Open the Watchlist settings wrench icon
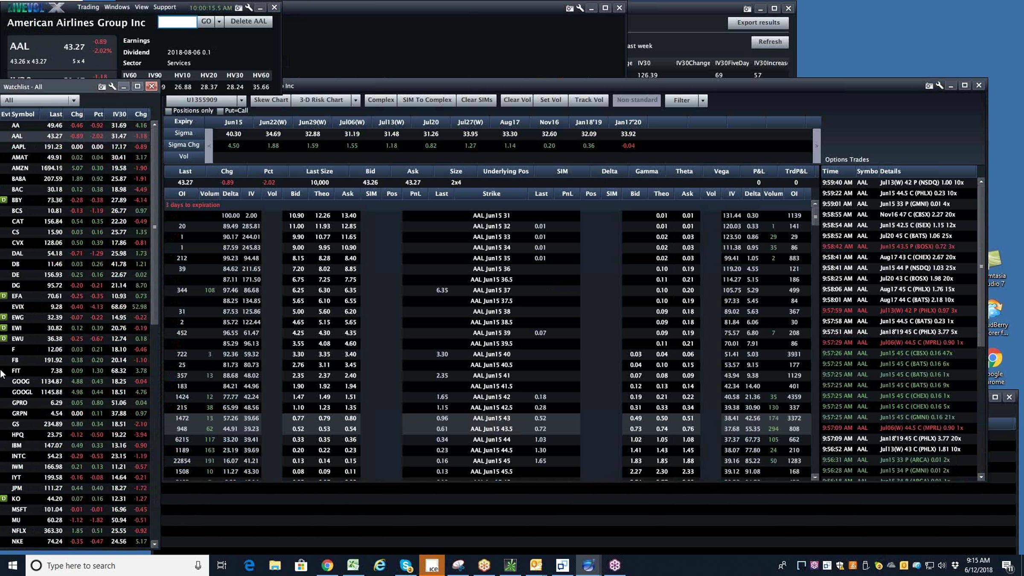The width and height of the screenshot is (1024, 576). pyautogui.click(x=112, y=87)
